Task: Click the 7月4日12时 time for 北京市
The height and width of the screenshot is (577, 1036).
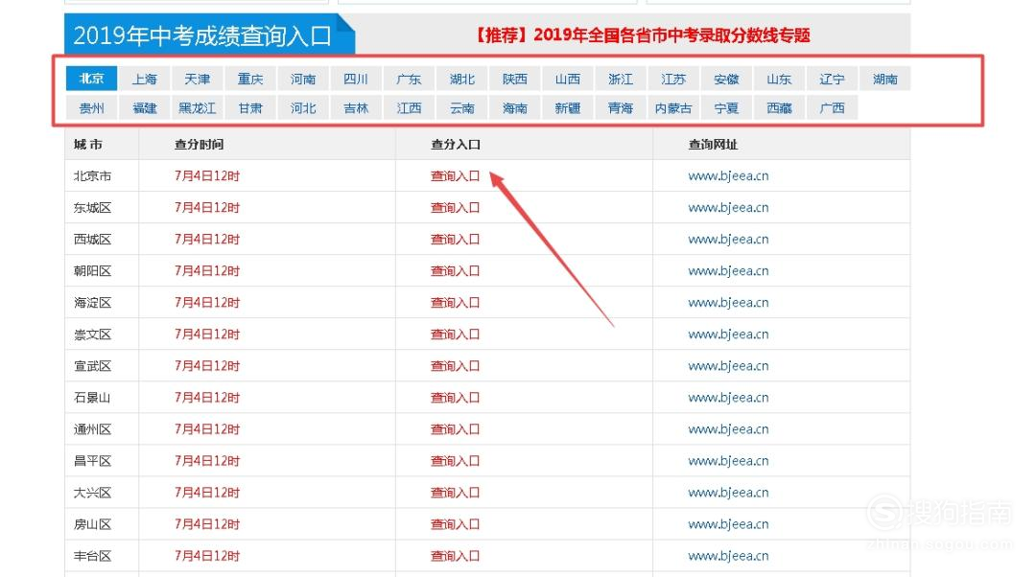Action: 207,175
